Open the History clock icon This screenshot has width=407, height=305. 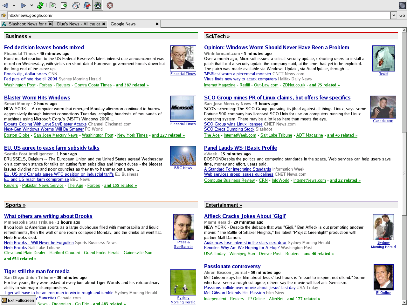(x=76, y=5)
